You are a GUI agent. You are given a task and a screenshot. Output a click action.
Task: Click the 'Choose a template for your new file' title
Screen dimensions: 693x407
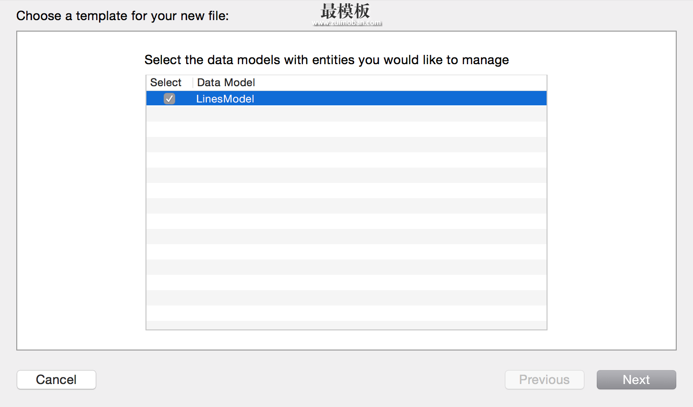point(123,16)
